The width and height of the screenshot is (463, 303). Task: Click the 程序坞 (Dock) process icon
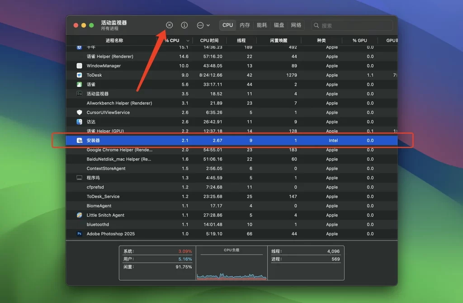coord(79,178)
